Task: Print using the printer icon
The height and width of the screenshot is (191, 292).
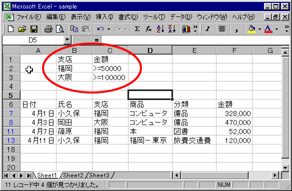Action: coord(48,29)
